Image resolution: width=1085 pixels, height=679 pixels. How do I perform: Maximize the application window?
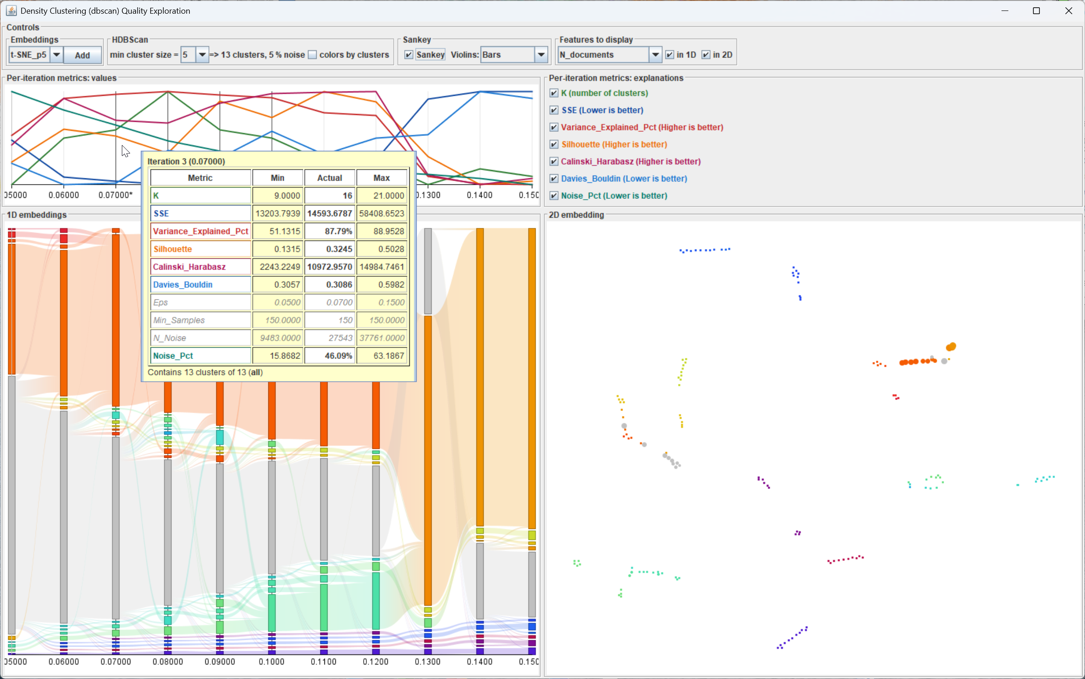[1037, 10]
